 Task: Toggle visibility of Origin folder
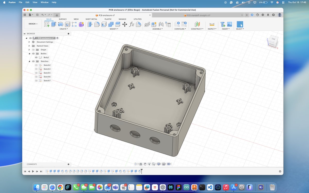coord(33,50)
